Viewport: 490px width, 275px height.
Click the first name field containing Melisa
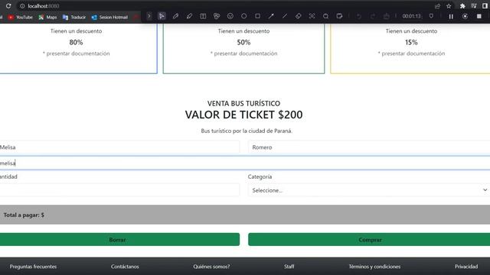coord(119,147)
